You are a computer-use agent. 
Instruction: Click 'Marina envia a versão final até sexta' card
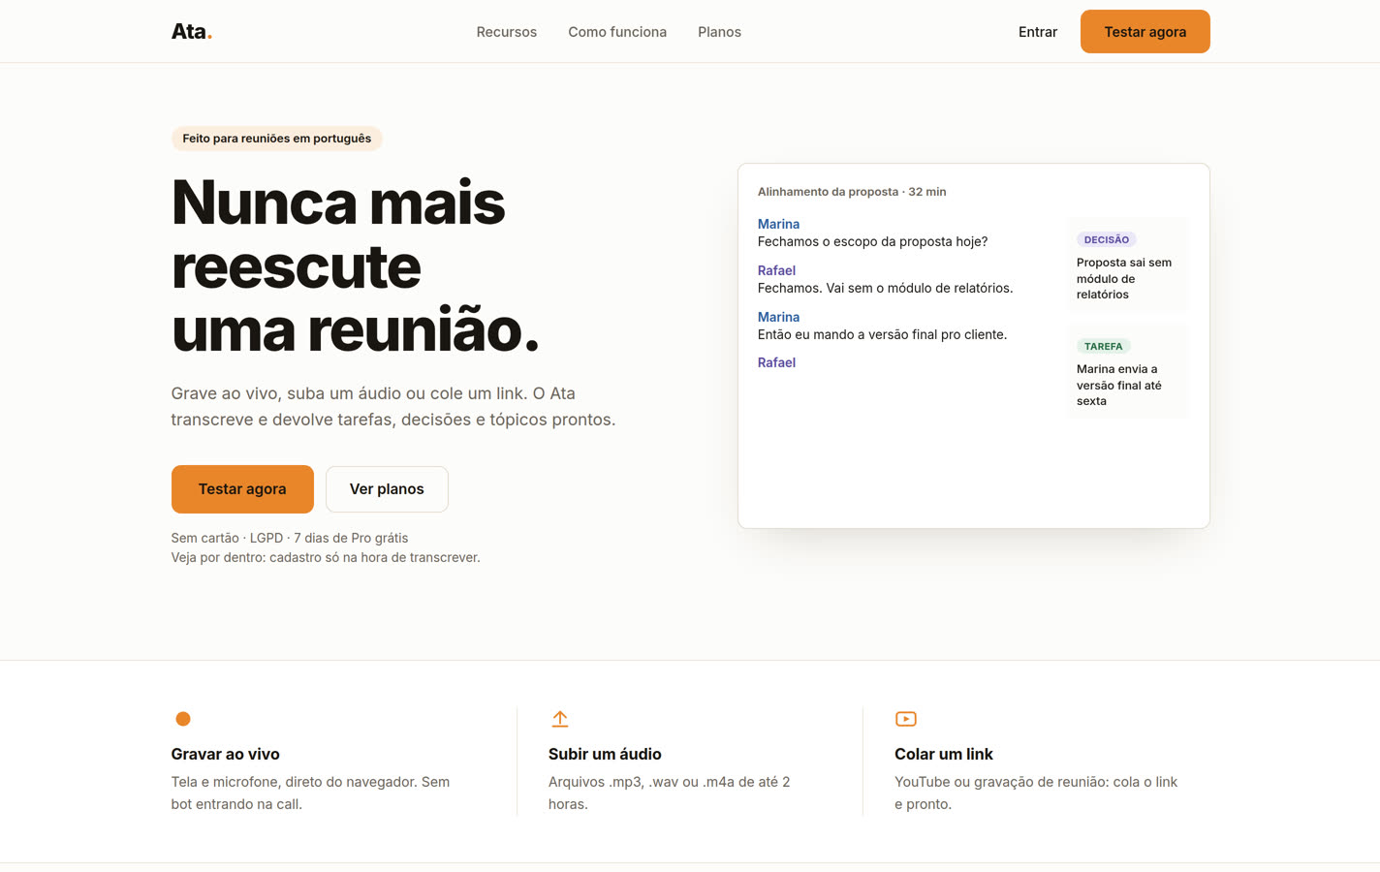[x=1127, y=372]
